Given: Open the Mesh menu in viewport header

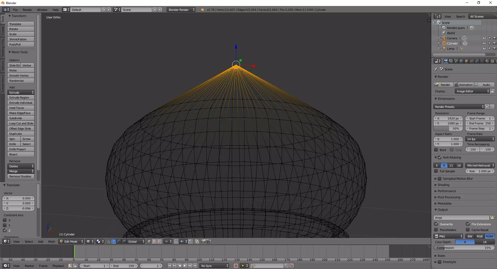Looking at the screenshot, I should [52, 242].
